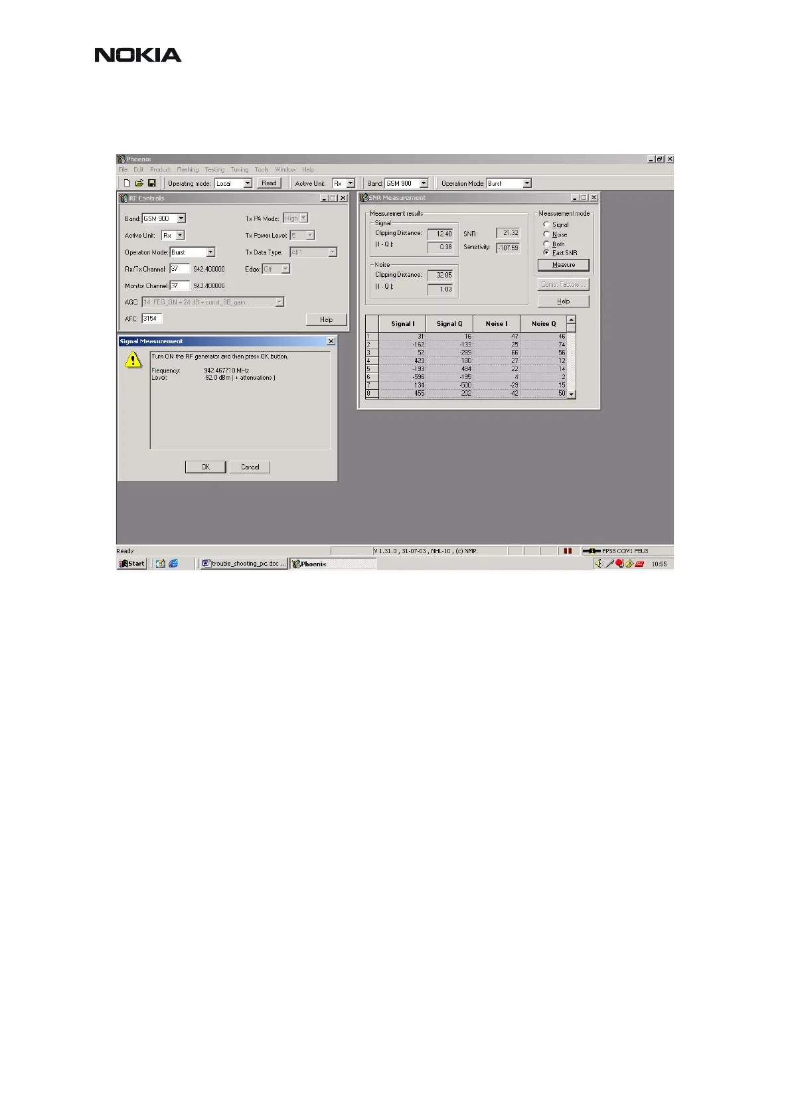Click the Windows Start button
The width and height of the screenshot is (790, 1118).
coord(131,564)
